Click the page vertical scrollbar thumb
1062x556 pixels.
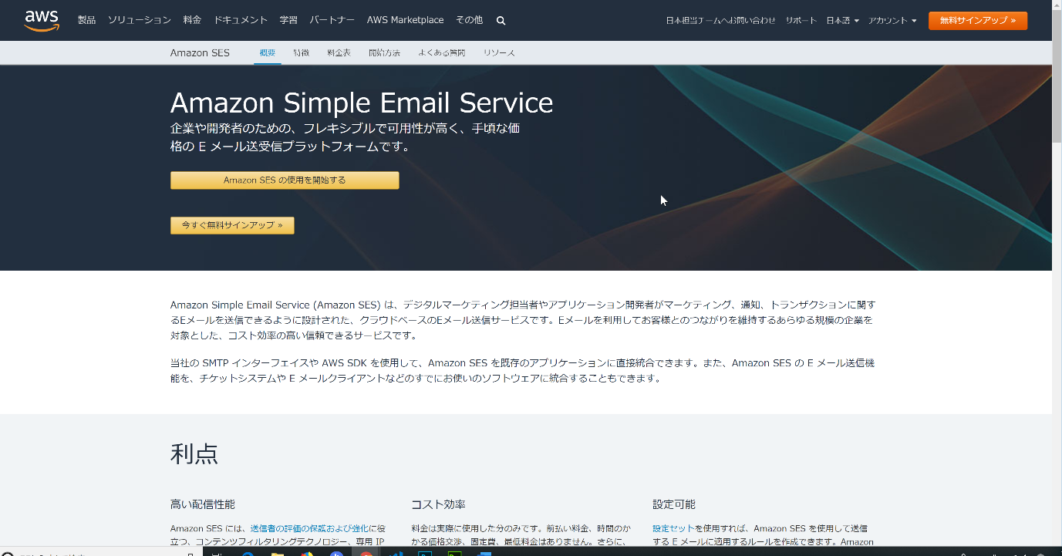(x=1057, y=77)
